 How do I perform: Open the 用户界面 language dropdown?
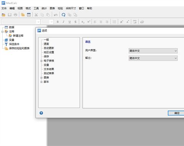coord(153,51)
